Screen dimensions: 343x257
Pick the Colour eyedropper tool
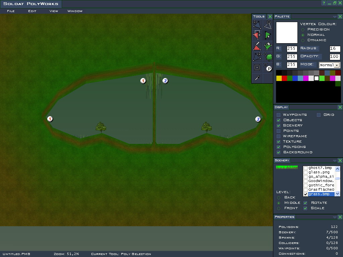pos(257,78)
